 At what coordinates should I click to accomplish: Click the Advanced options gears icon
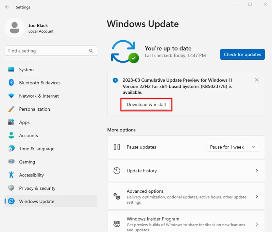117,196
